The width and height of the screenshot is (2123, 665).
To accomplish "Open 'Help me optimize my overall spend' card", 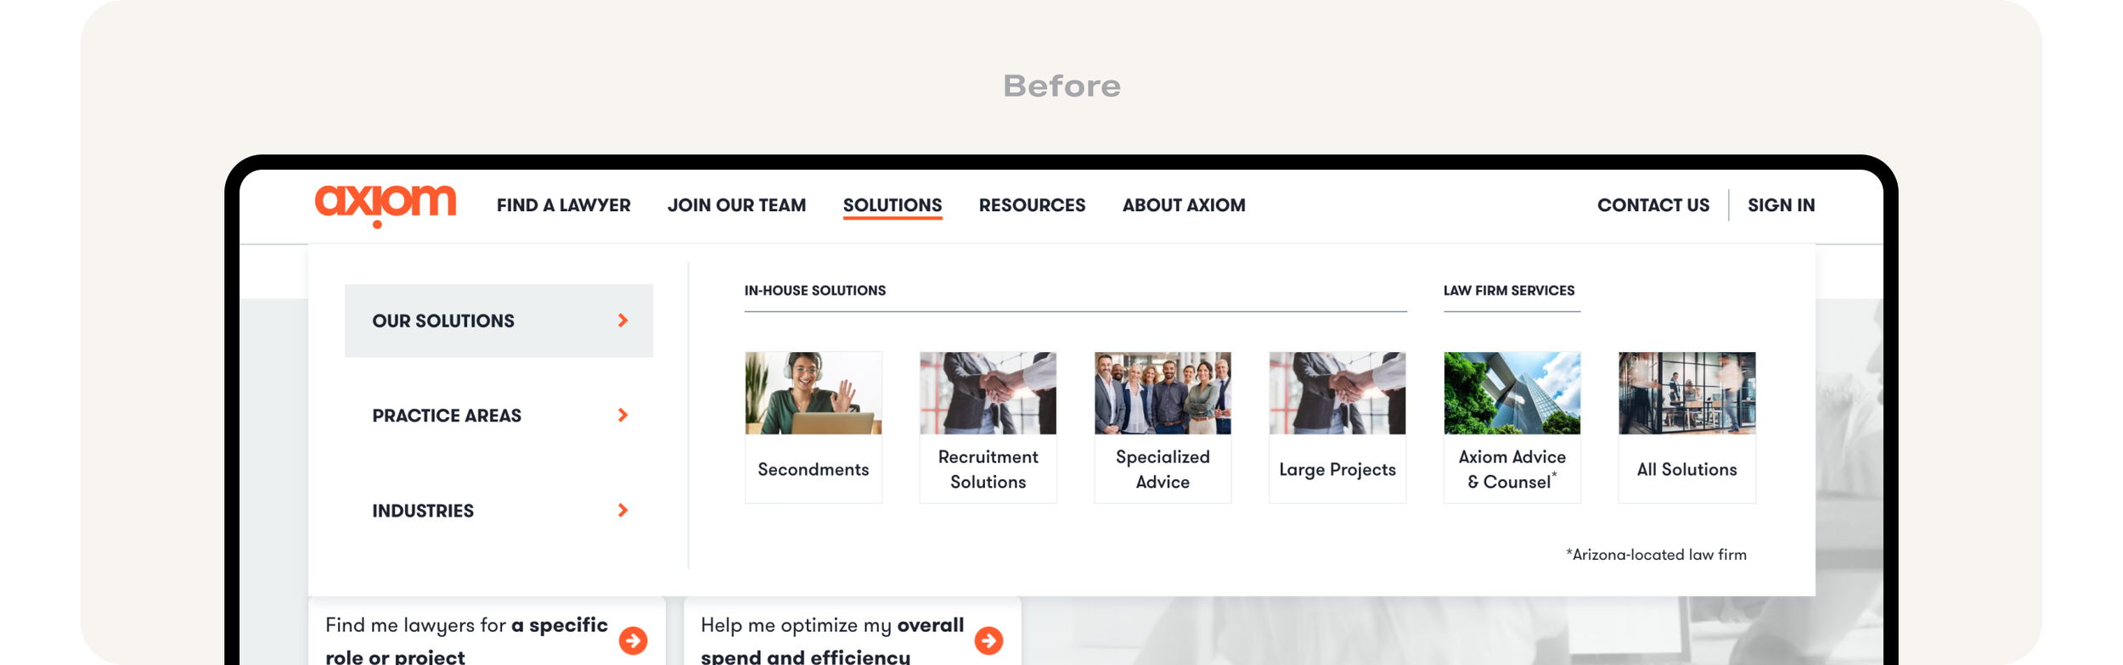I will point(853,632).
